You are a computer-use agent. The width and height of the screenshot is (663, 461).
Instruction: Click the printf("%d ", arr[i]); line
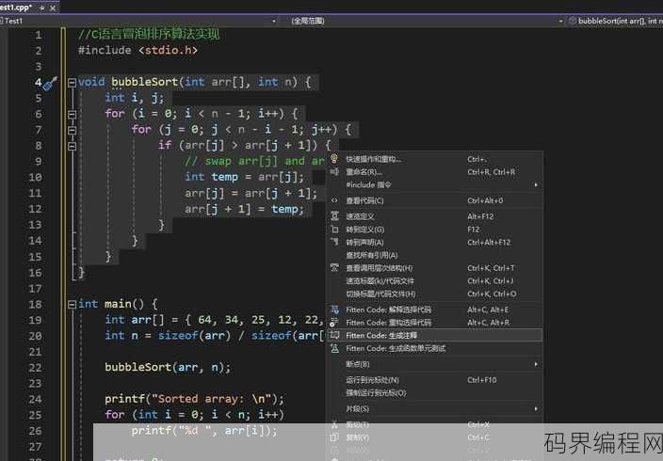point(204,431)
